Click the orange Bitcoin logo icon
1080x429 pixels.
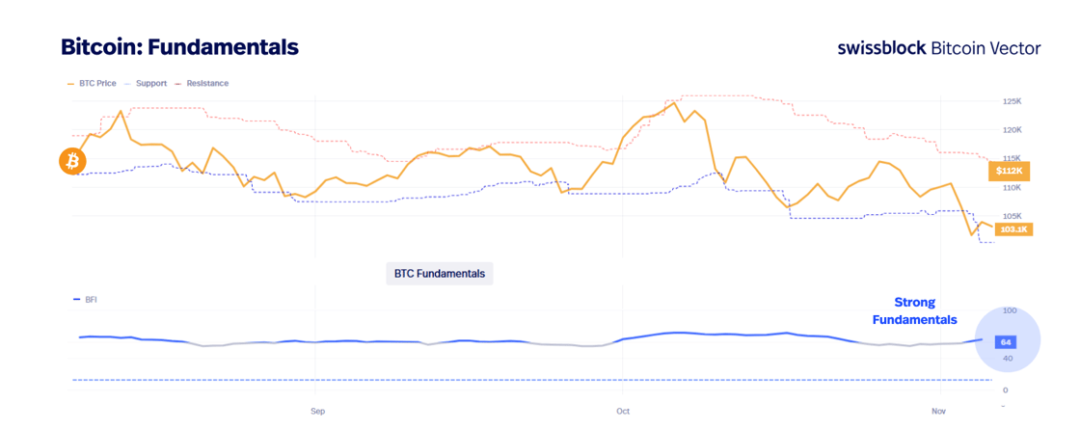pyautogui.click(x=72, y=161)
